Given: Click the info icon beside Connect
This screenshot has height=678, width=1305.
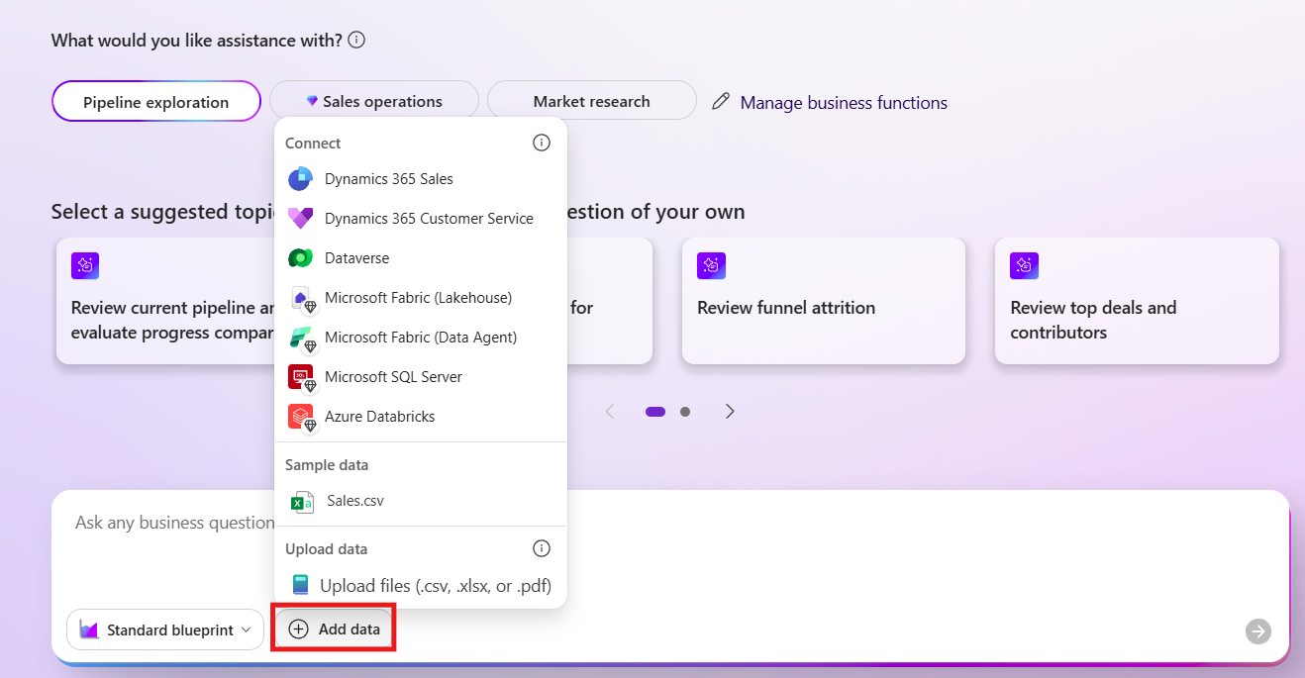Looking at the screenshot, I should pos(542,143).
